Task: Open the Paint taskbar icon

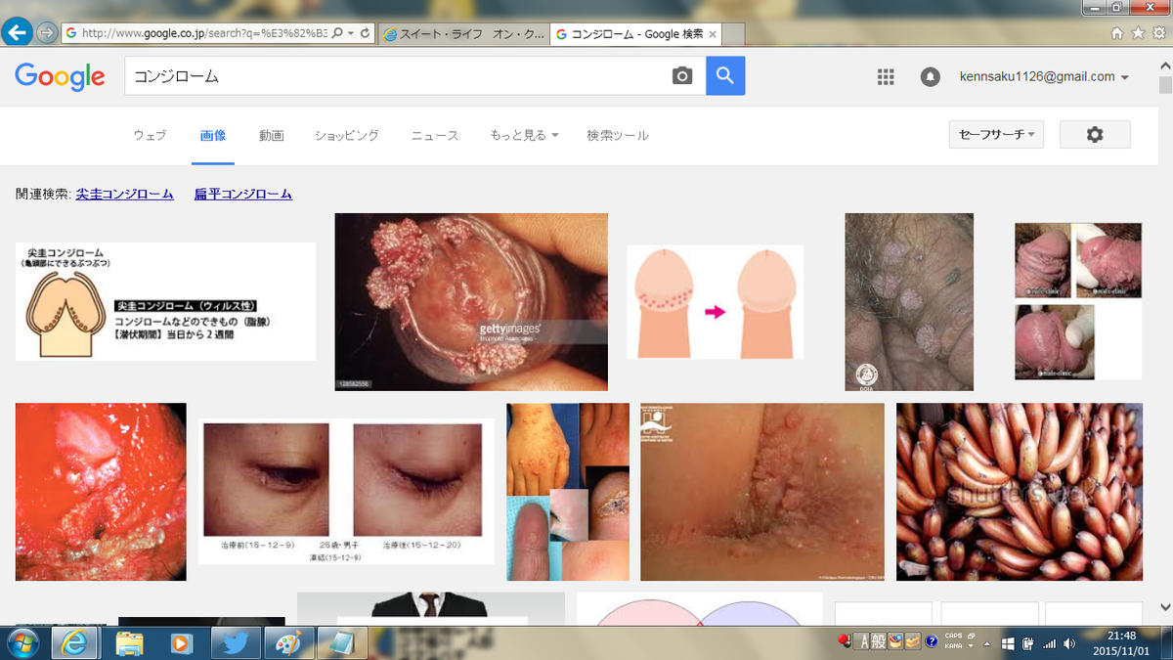Action: [x=290, y=642]
